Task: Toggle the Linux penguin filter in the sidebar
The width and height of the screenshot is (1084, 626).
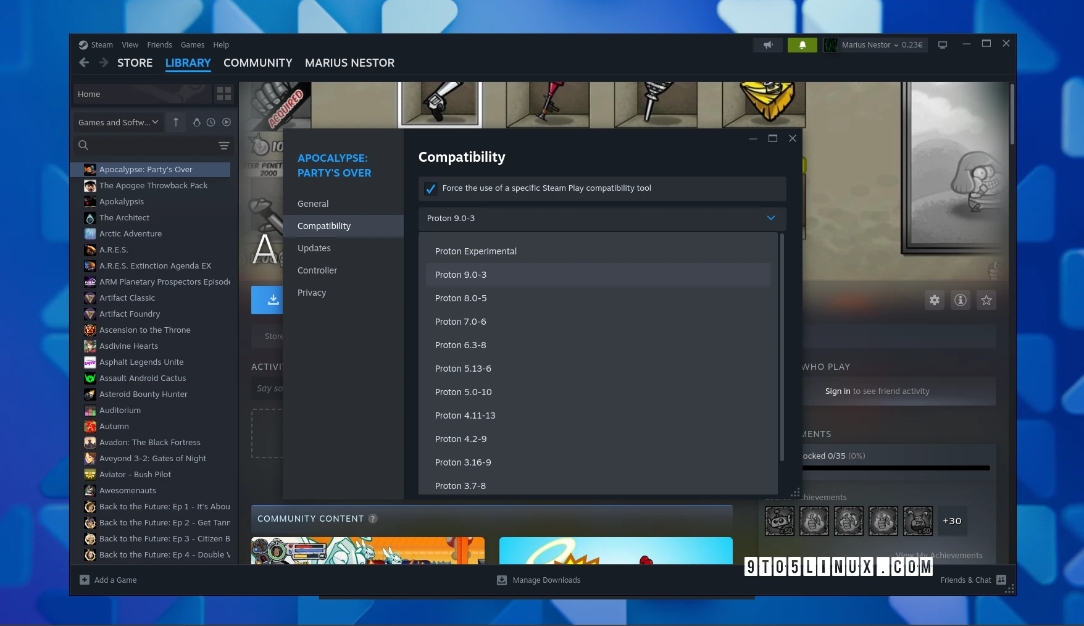Action: tap(196, 122)
